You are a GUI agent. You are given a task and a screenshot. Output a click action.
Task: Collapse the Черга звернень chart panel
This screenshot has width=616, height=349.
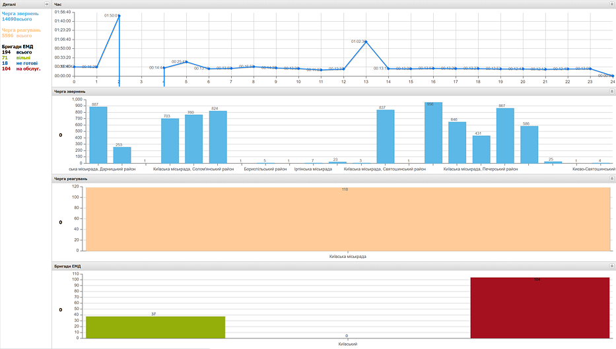pos(611,92)
